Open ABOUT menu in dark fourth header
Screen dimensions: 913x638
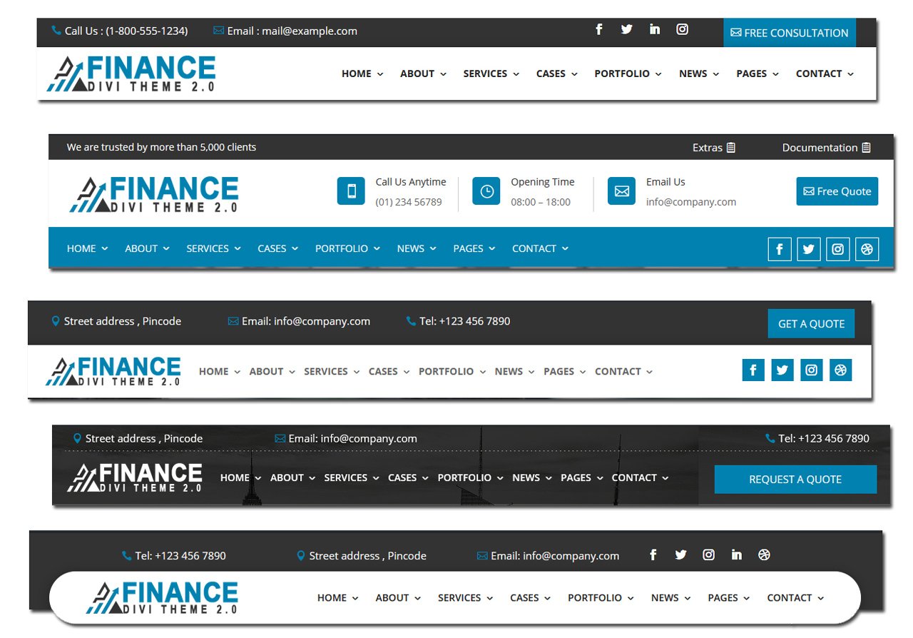pyautogui.click(x=292, y=477)
